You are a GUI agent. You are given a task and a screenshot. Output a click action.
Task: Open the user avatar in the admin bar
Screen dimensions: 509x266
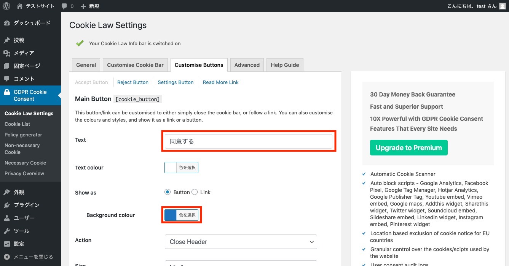point(503,6)
